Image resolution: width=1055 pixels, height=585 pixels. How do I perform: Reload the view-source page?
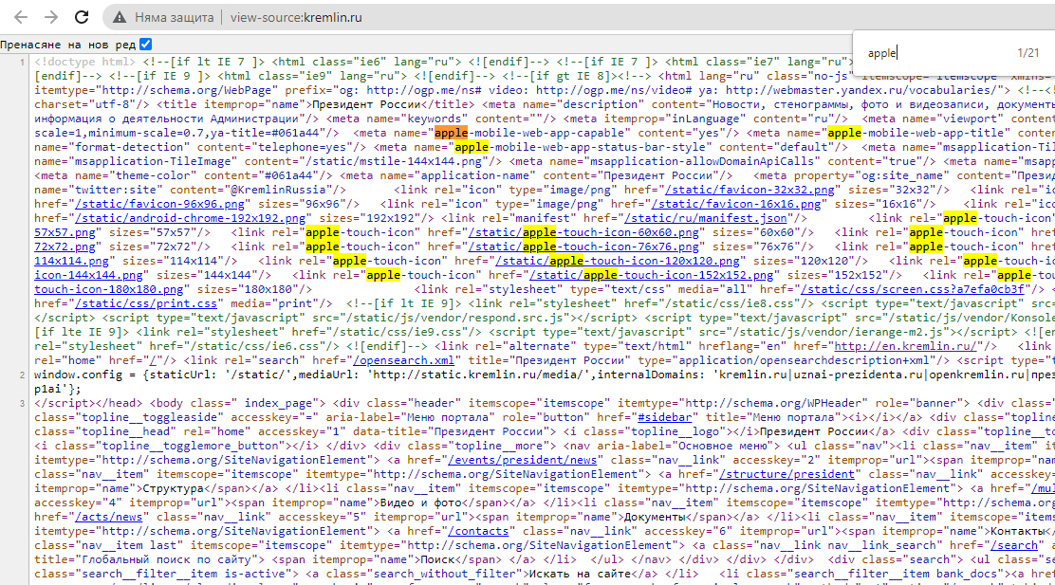(82, 17)
